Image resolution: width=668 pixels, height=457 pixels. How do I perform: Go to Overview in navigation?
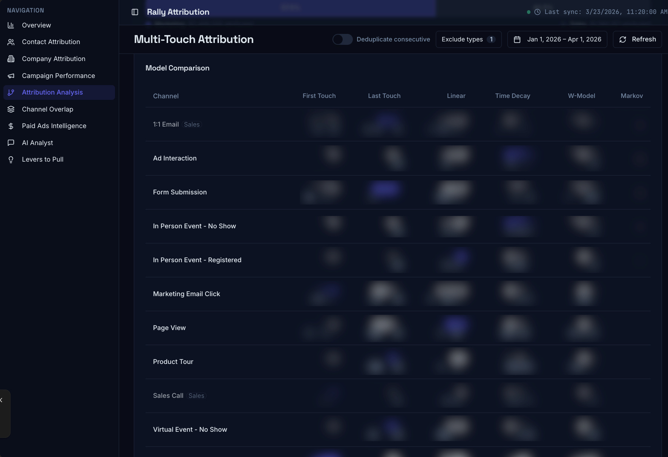(59, 25)
